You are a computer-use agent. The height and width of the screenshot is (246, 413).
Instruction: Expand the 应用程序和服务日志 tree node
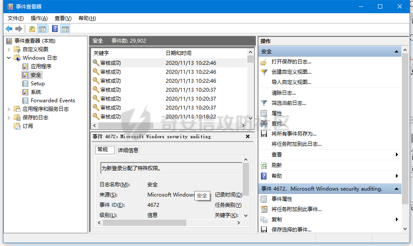coord(9,109)
